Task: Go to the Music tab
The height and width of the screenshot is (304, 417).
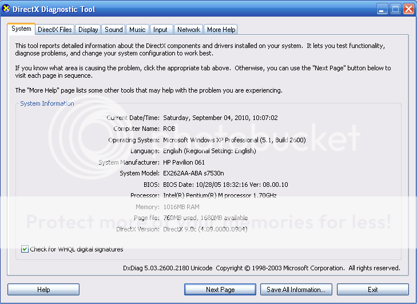Action: point(137,30)
